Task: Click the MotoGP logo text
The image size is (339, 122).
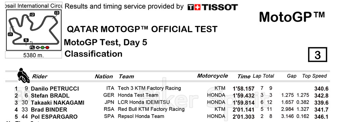Action: 292,17
